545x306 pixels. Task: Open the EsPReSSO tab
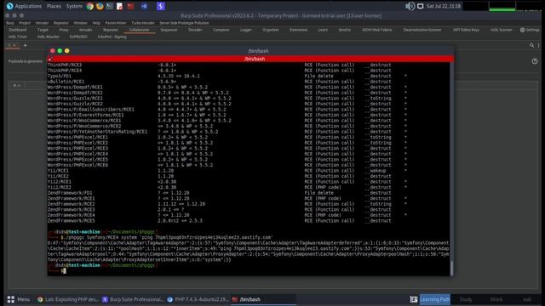point(78,37)
